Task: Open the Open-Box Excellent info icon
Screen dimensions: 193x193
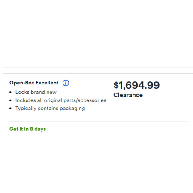Action: (66, 83)
